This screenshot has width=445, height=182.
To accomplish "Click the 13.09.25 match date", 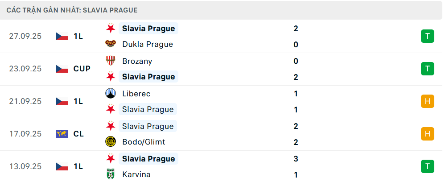I will click(x=25, y=166).
